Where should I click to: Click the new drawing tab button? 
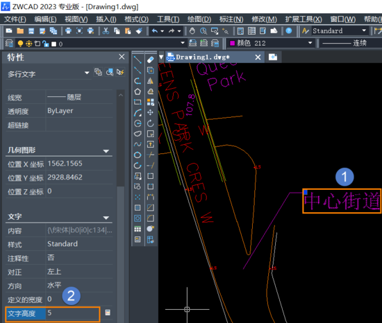pos(273,57)
